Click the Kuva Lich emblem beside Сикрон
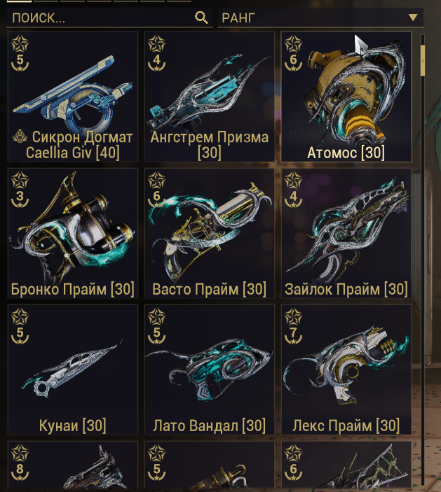Image resolution: width=441 pixels, height=492 pixels. [x=20, y=136]
